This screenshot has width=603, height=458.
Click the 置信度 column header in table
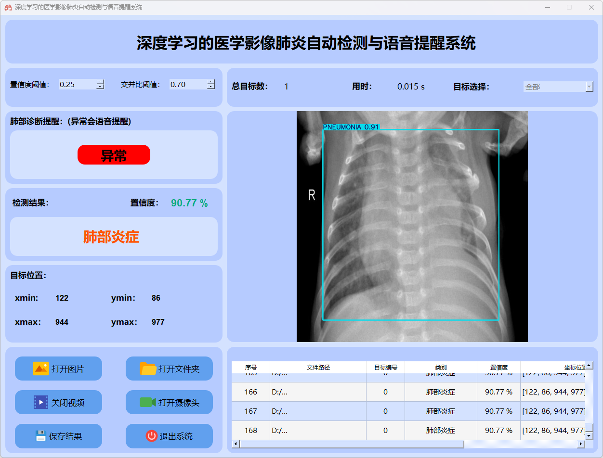point(499,367)
